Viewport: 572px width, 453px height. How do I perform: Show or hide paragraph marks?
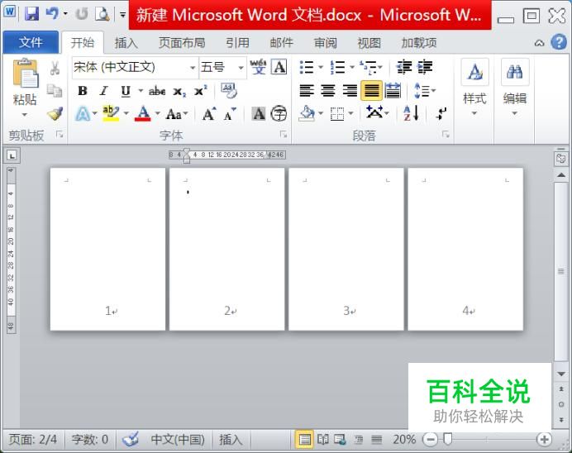pos(441,113)
